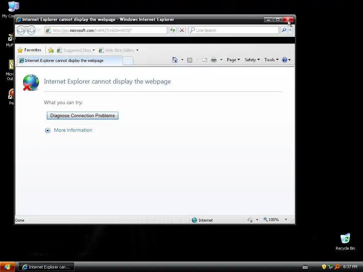Open search provider options dropdown
363x272 pixels.
tap(290, 30)
